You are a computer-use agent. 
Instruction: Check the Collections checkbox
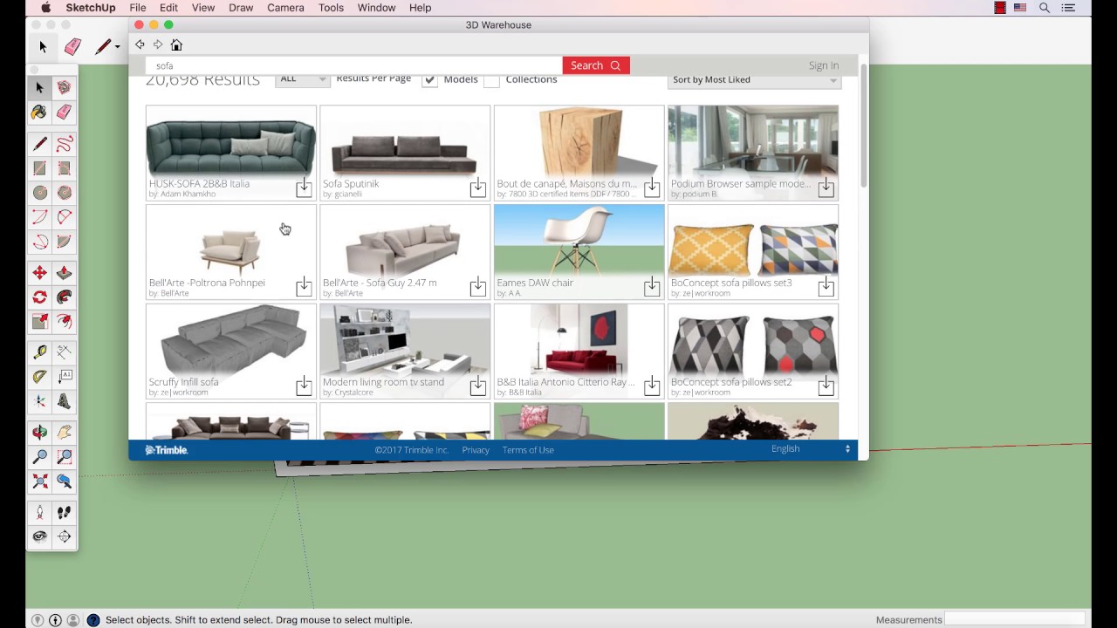coord(491,80)
